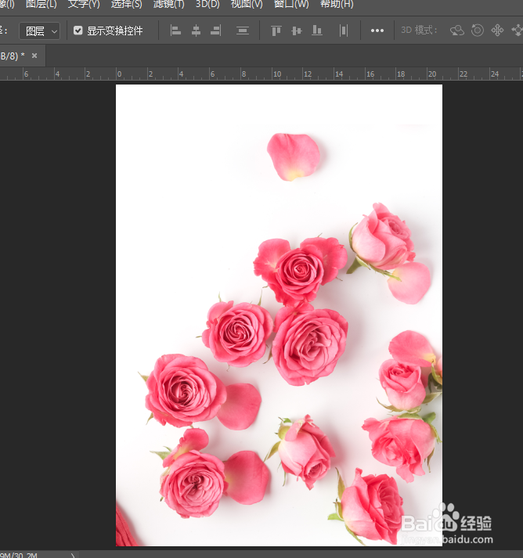Click the align left edges icon
This screenshot has width=523, height=558.
[x=175, y=31]
